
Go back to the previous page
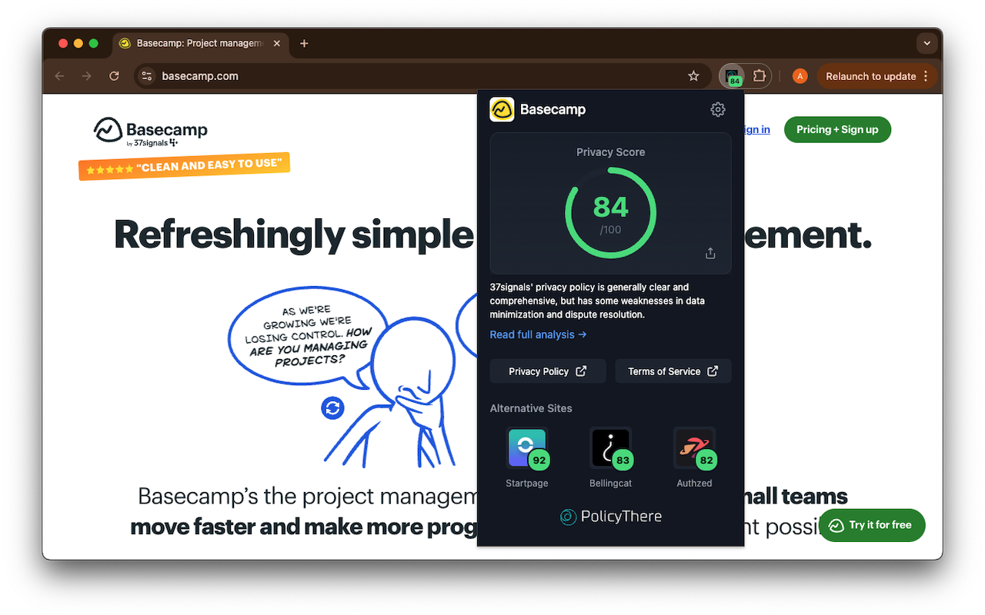tap(59, 76)
